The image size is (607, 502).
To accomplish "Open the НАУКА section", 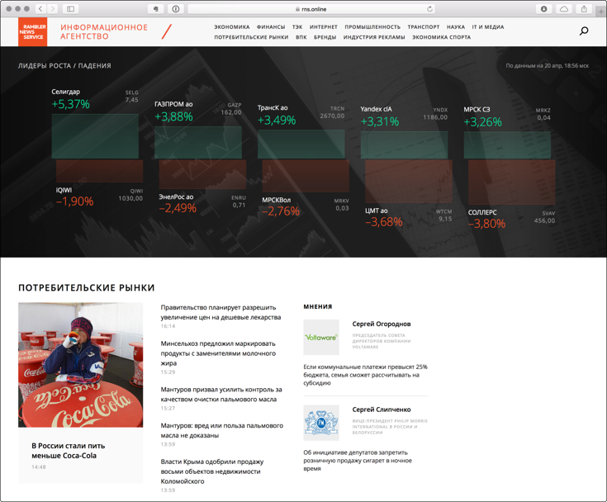I will click(456, 27).
